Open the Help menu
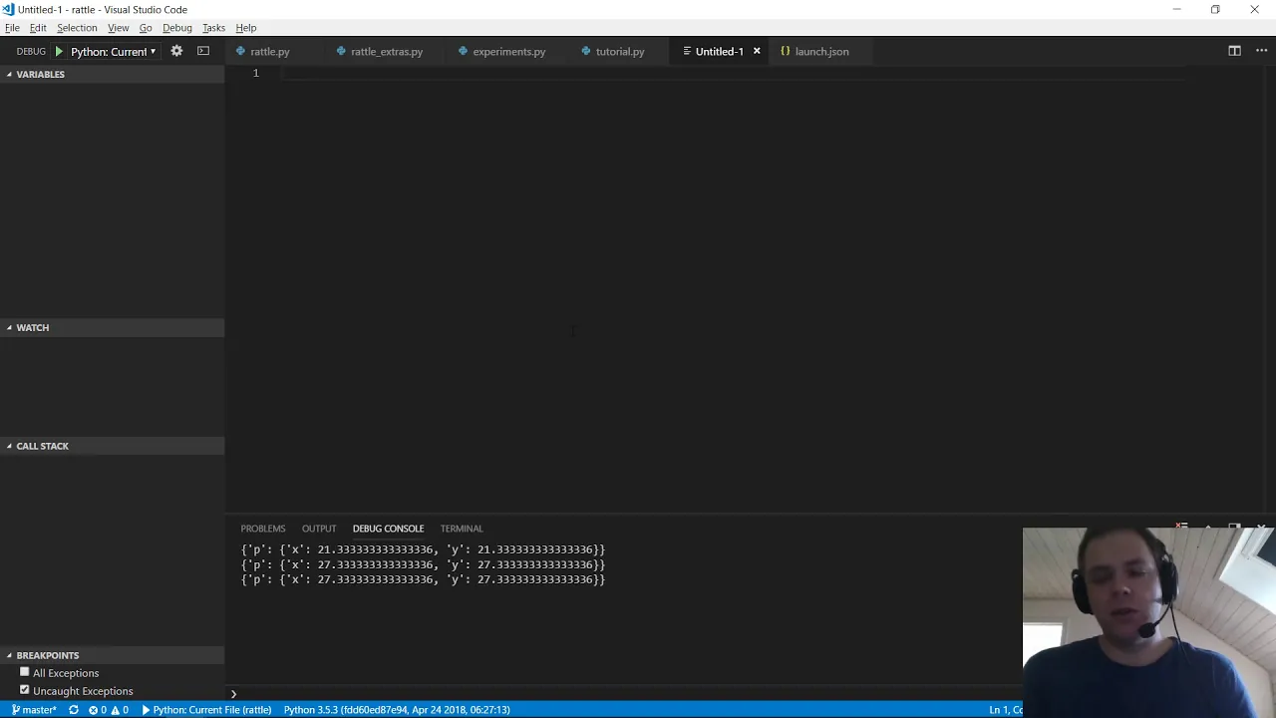 pos(246,28)
